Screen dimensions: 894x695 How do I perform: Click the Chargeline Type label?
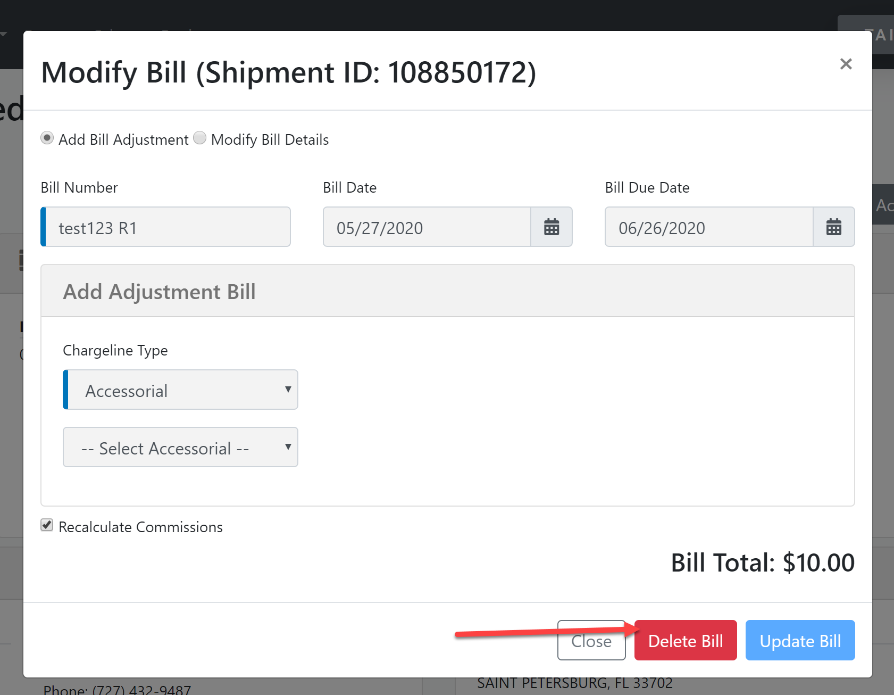point(115,350)
